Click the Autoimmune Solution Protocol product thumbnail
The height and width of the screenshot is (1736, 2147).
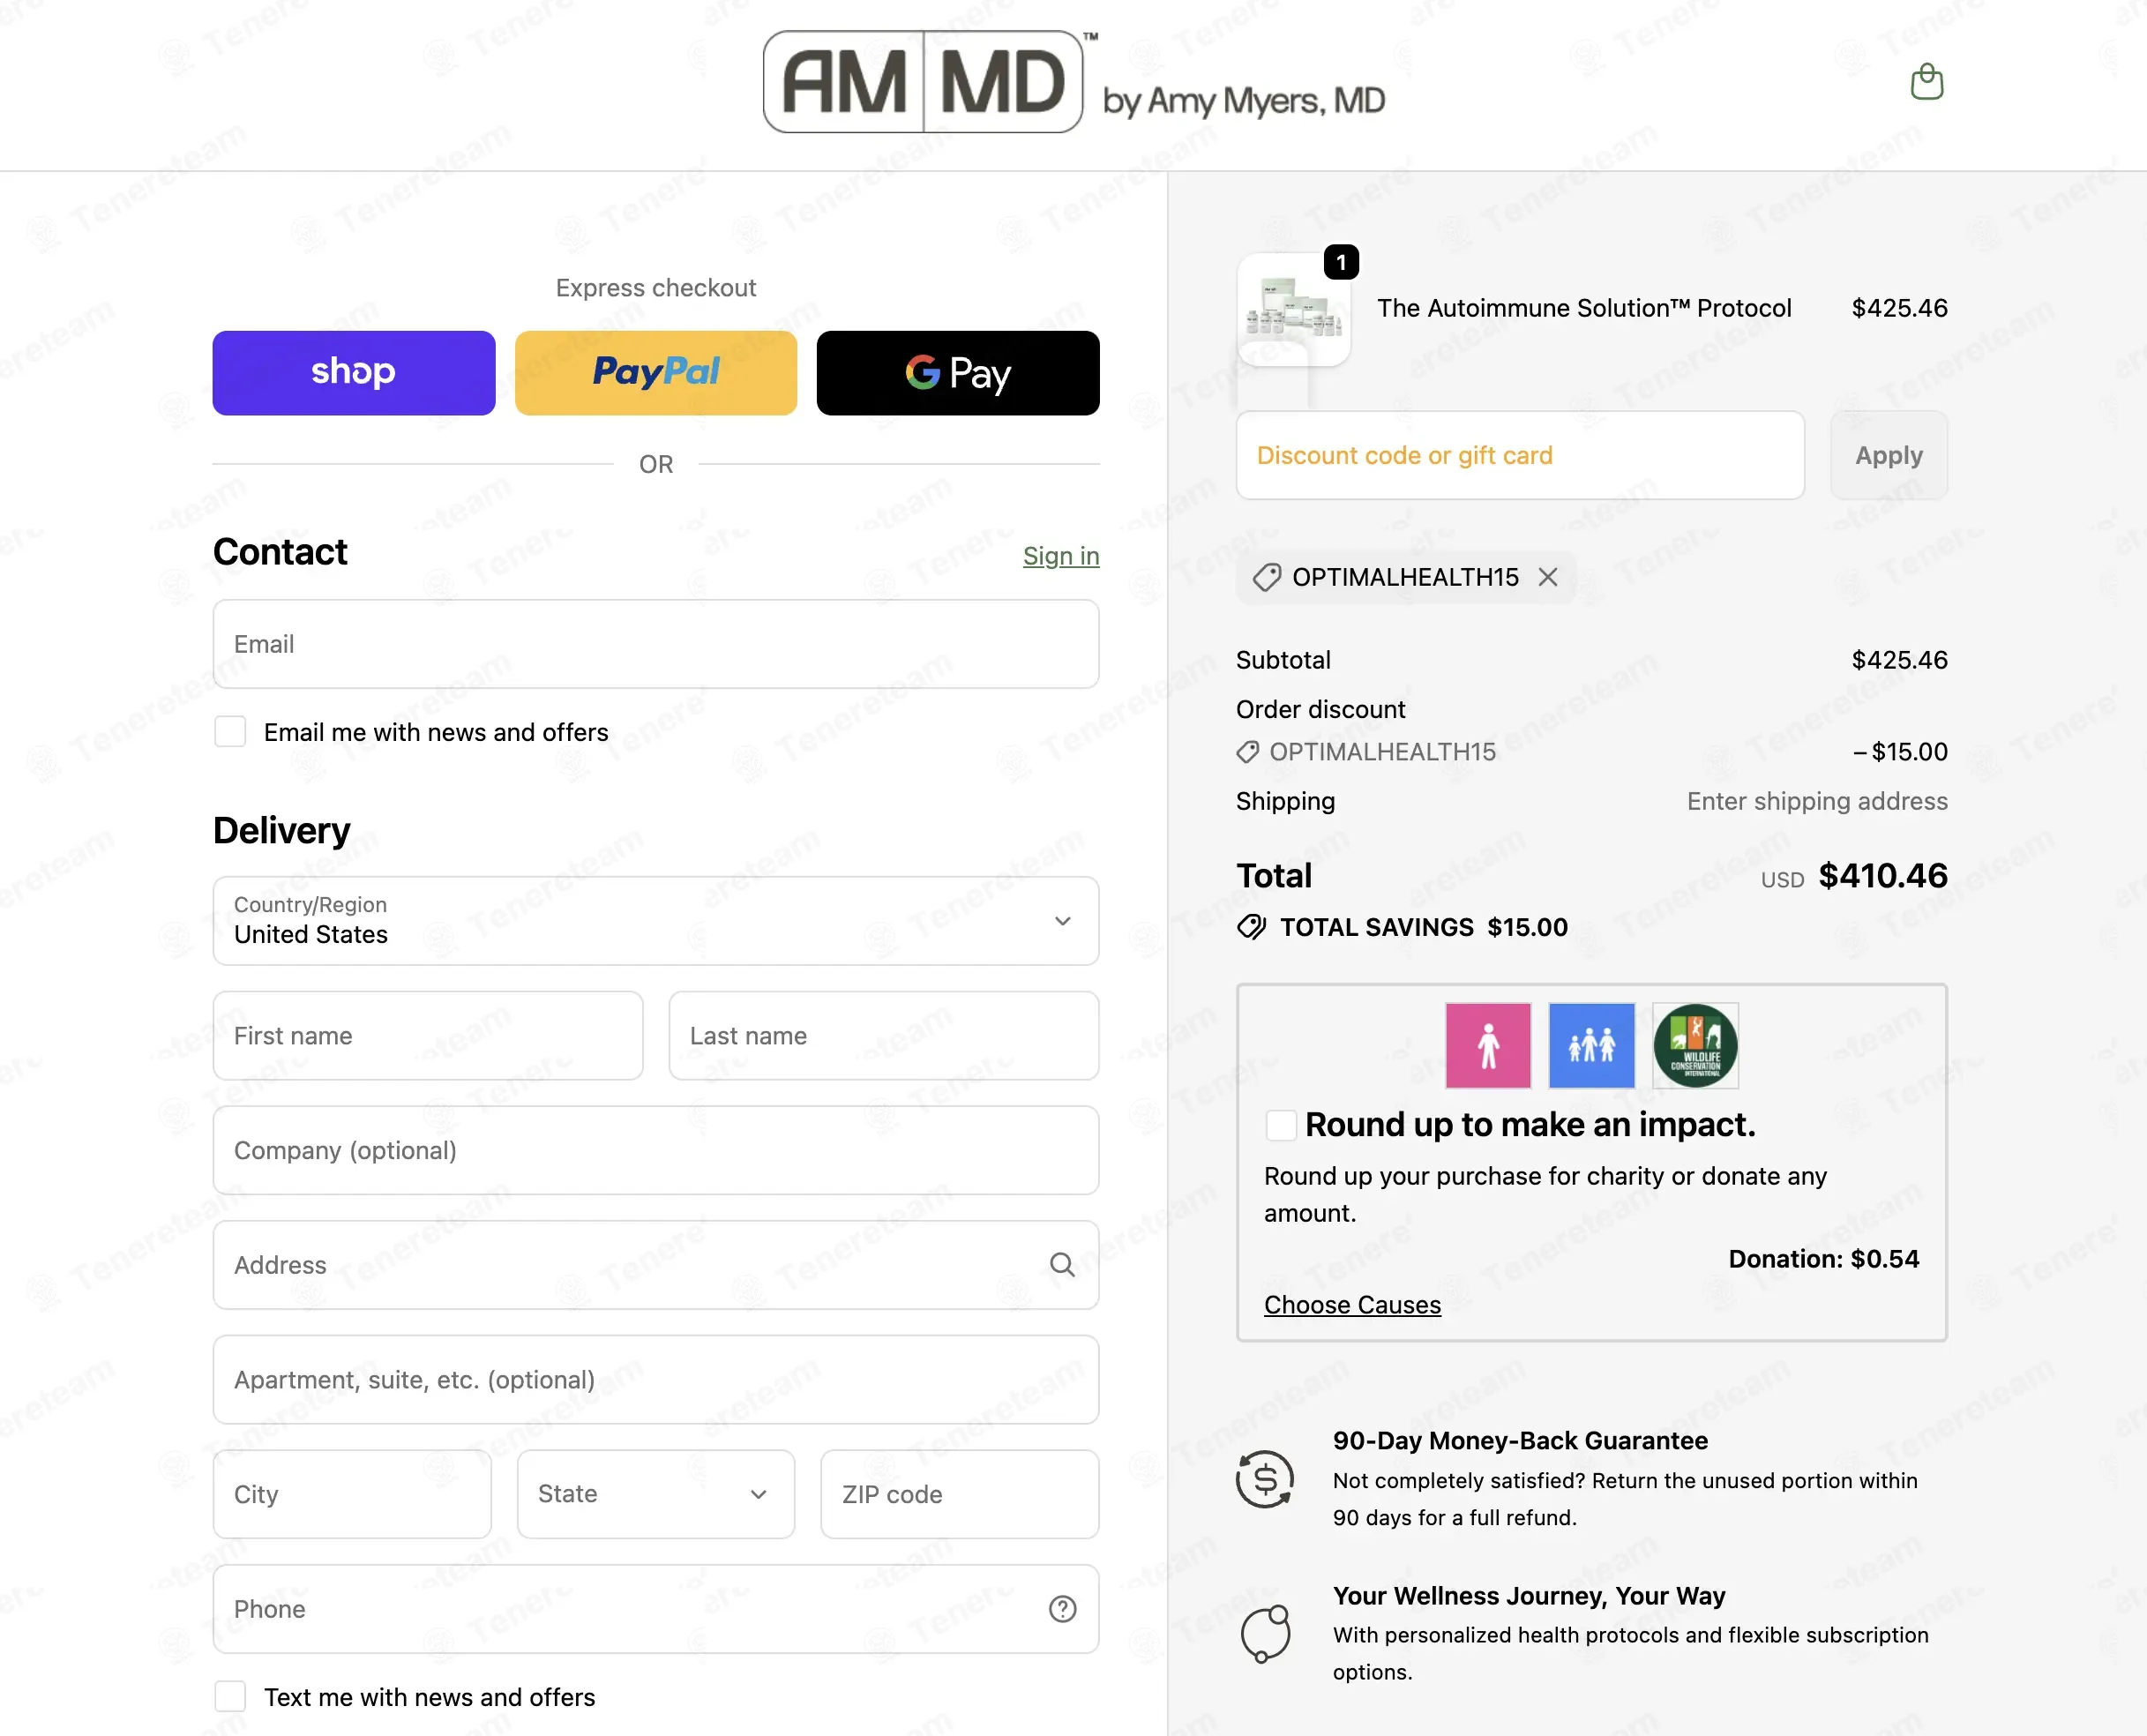coord(1294,309)
